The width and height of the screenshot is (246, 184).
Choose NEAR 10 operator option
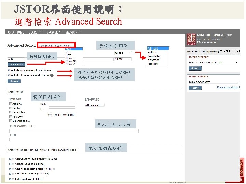click(x=71, y=61)
